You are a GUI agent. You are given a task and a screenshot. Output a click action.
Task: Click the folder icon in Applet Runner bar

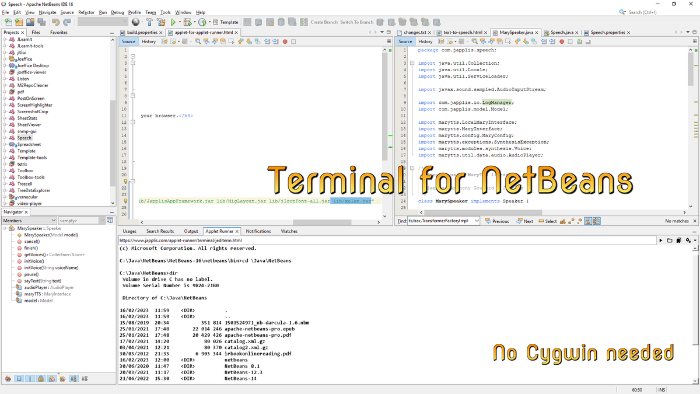670,240
